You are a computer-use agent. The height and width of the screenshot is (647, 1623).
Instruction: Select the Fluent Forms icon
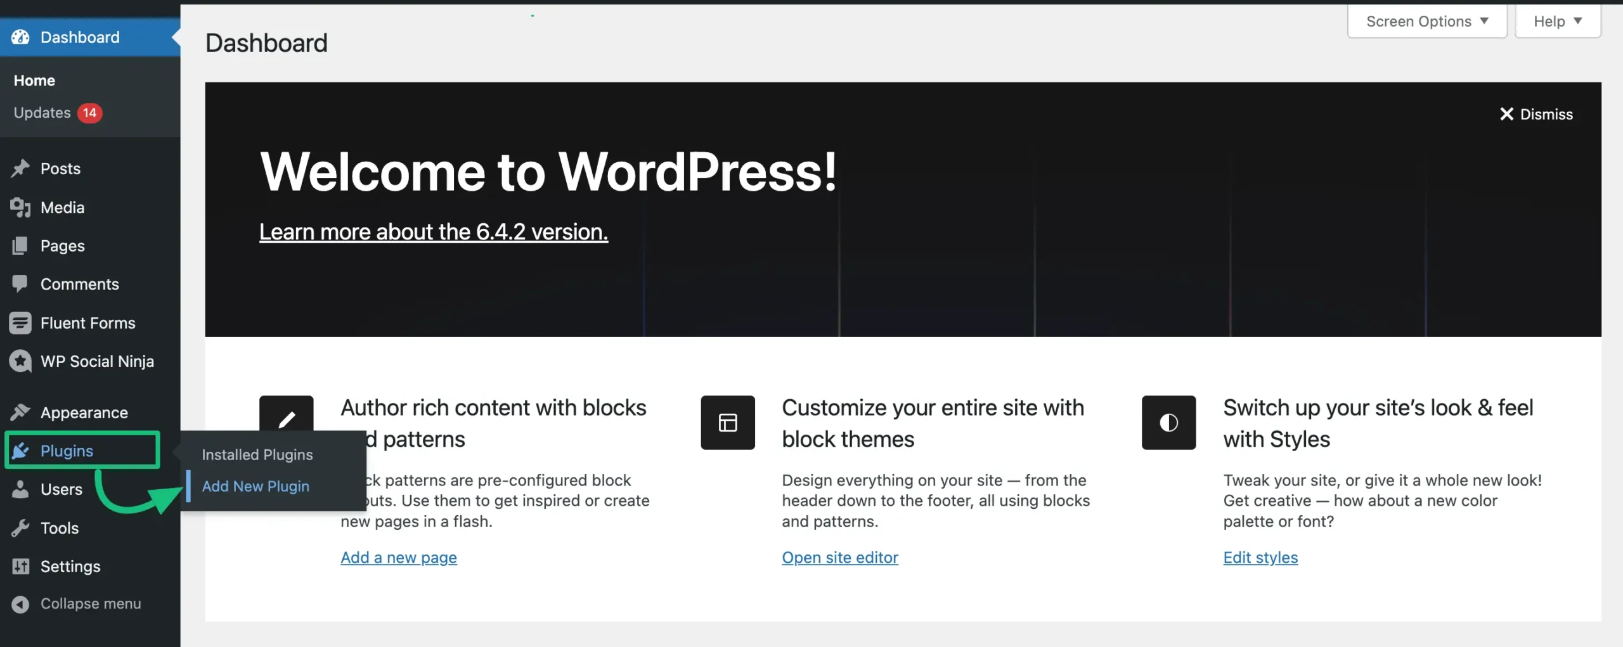tap(21, 322)
